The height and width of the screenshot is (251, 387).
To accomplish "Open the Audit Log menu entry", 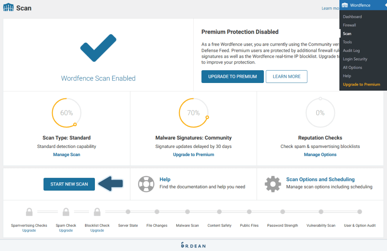I will tap(351, 50).
